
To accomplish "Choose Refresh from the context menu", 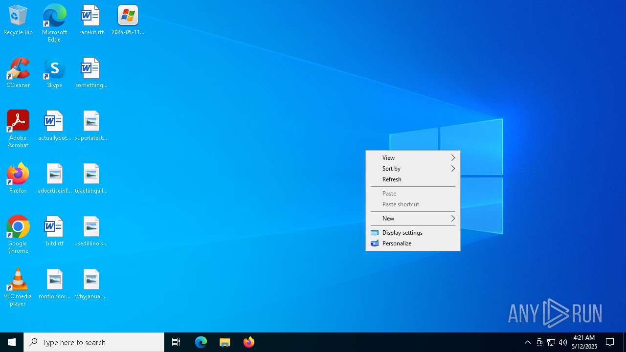I will point(413,179).
